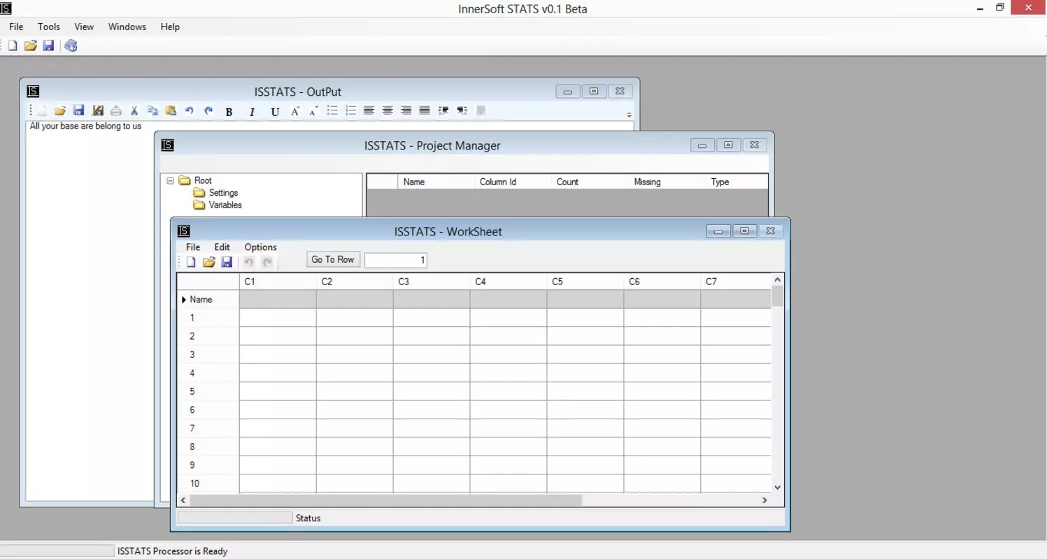Click the row number input field

(x=396, y=260)
